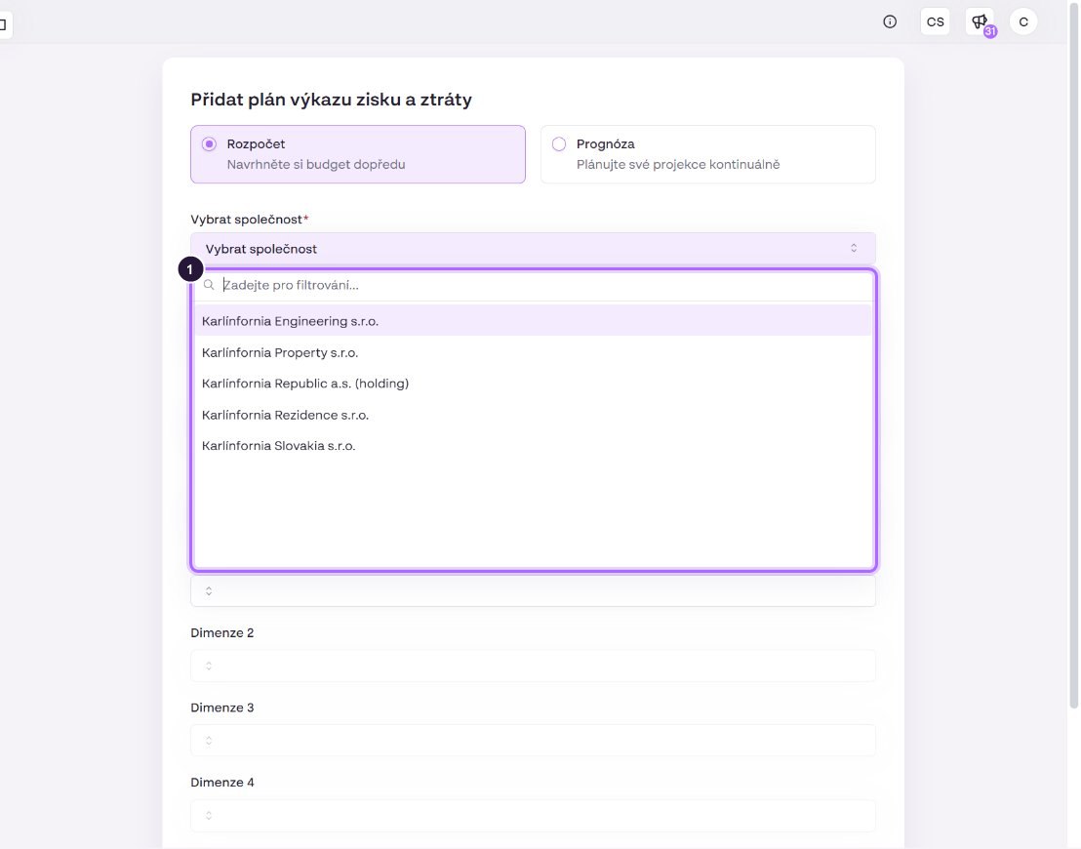Select the Prognóza radio option
This screenshot has height=849, width=1081.
coord(559,144)
